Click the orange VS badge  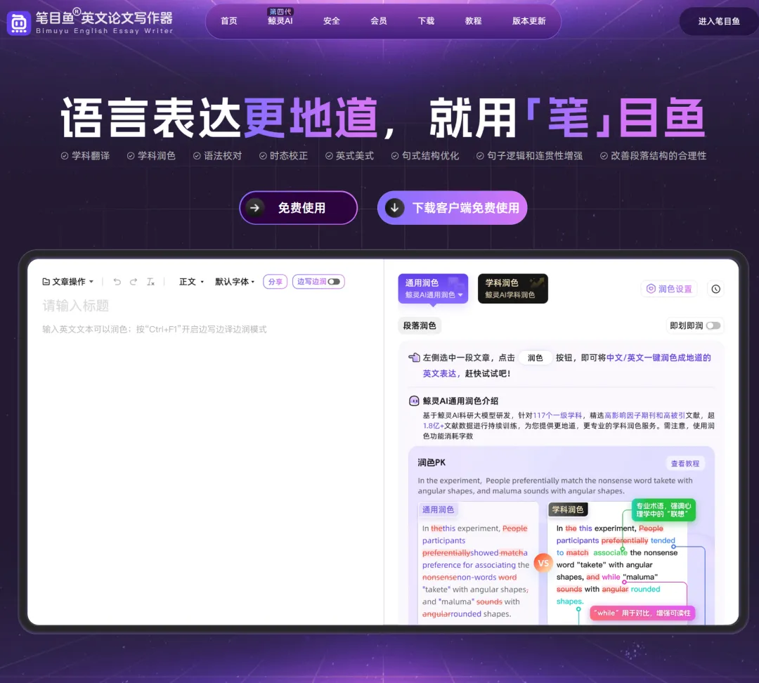(543, 563)
